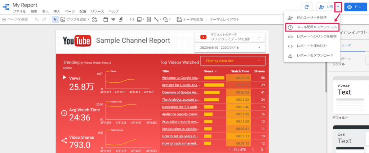The height and width of the screenshot is (153, 369).
Task: Add a filter control icon
Action: click(114, 19)
